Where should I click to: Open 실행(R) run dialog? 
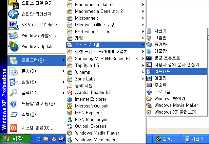(37, 115)
